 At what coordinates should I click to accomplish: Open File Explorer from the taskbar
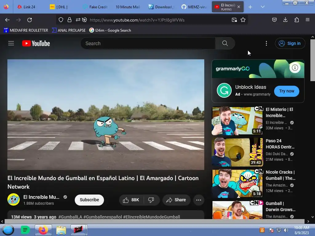coord(61,230)
